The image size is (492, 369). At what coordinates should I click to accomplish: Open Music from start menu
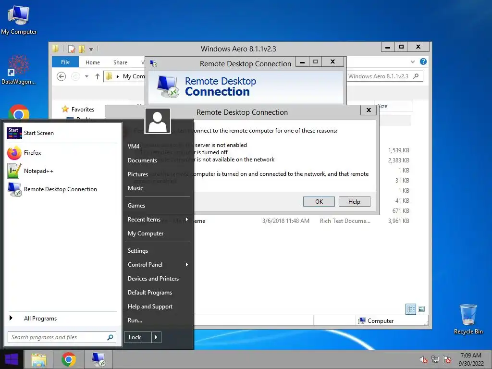[x=158, y=188]
